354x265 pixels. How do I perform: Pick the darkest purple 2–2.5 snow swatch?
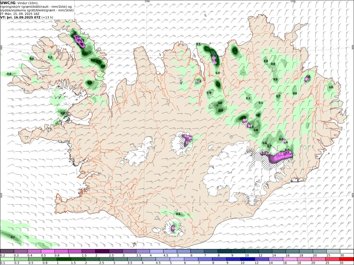102,251
